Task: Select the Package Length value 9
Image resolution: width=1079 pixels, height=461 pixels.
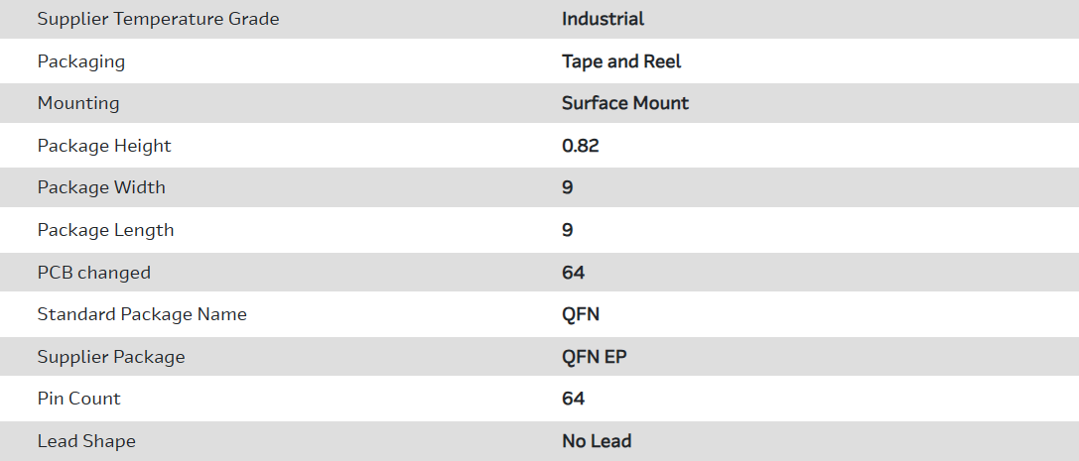Action: tap(568, 230)
